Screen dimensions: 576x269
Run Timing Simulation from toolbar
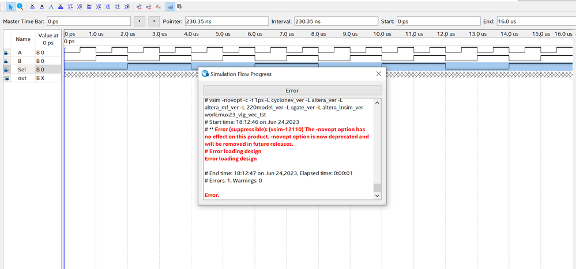pos(149,6)
